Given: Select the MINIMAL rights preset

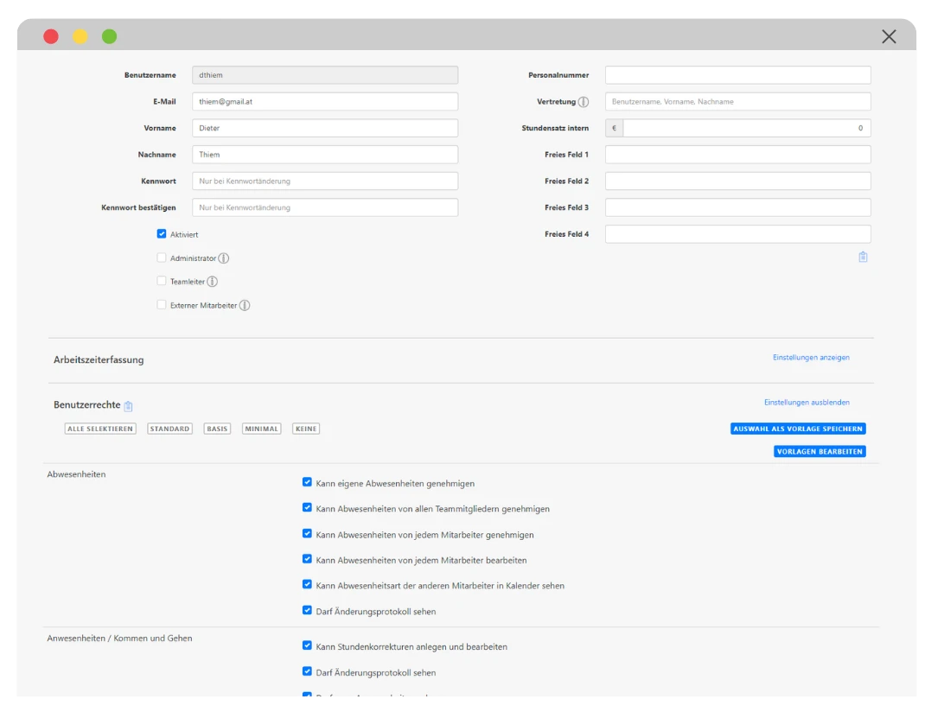Looking at the screenshot, I should coord(262,429).
